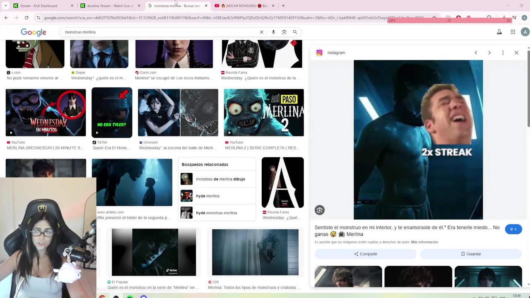Switch to the M3CH4 NOVELERA YouTube tab
The height and width of the screenshot is (298, 530).
click(x=244, y=6)
